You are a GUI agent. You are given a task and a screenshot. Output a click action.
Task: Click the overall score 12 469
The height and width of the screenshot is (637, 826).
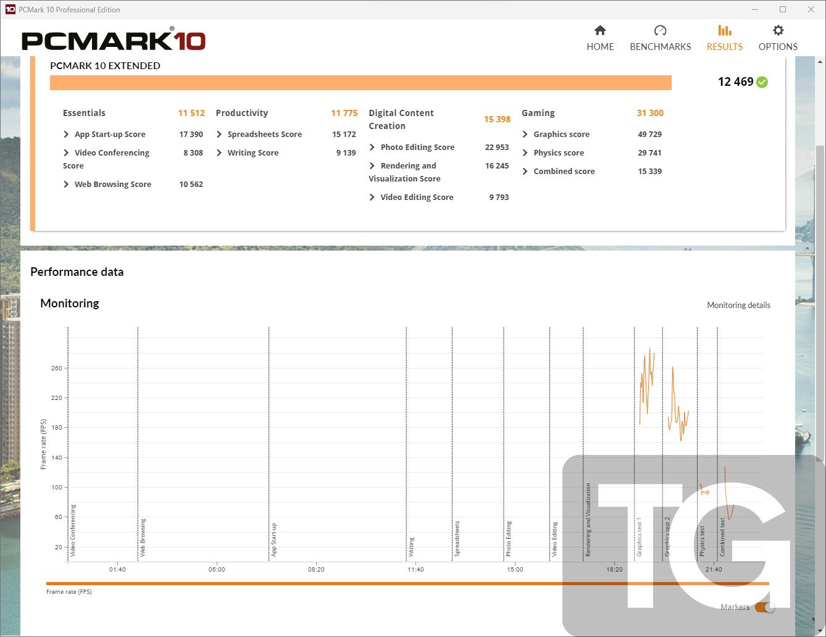tap(735, 81)
